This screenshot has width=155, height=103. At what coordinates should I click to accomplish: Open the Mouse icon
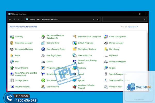43,62
